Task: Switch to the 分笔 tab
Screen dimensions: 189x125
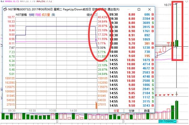Action: [116, 111]
